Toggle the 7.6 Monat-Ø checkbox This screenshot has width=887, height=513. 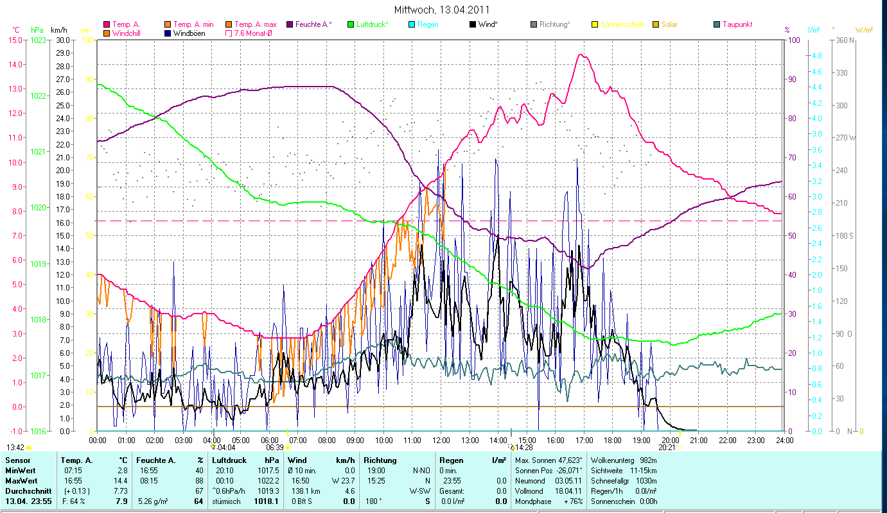tap(229, 33)
